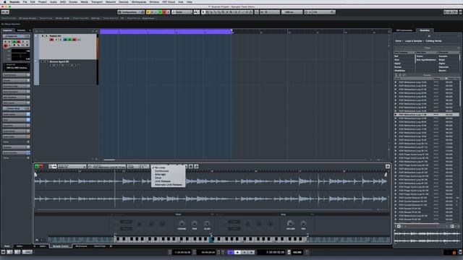Open the MixConsole tab in lower zone
The height and width of the screenshot is (260, 463).
click(81, 246)
